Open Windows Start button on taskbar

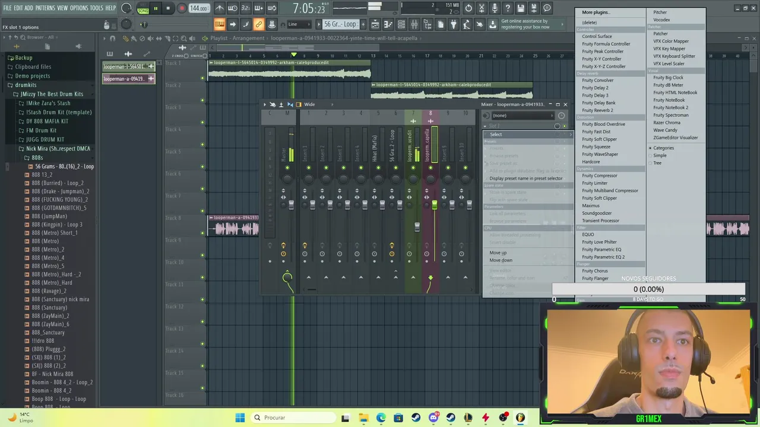coord(240,418)
